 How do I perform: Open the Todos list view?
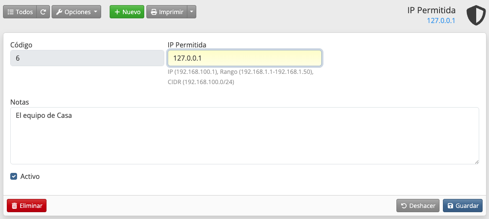tap(20, 12)
